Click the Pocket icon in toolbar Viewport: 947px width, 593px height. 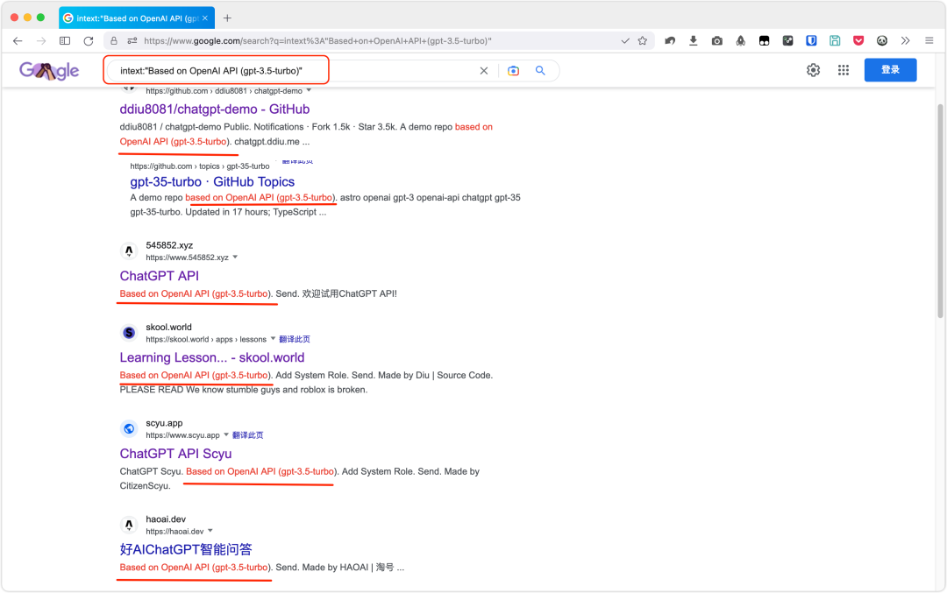click(x=858, y=40)
